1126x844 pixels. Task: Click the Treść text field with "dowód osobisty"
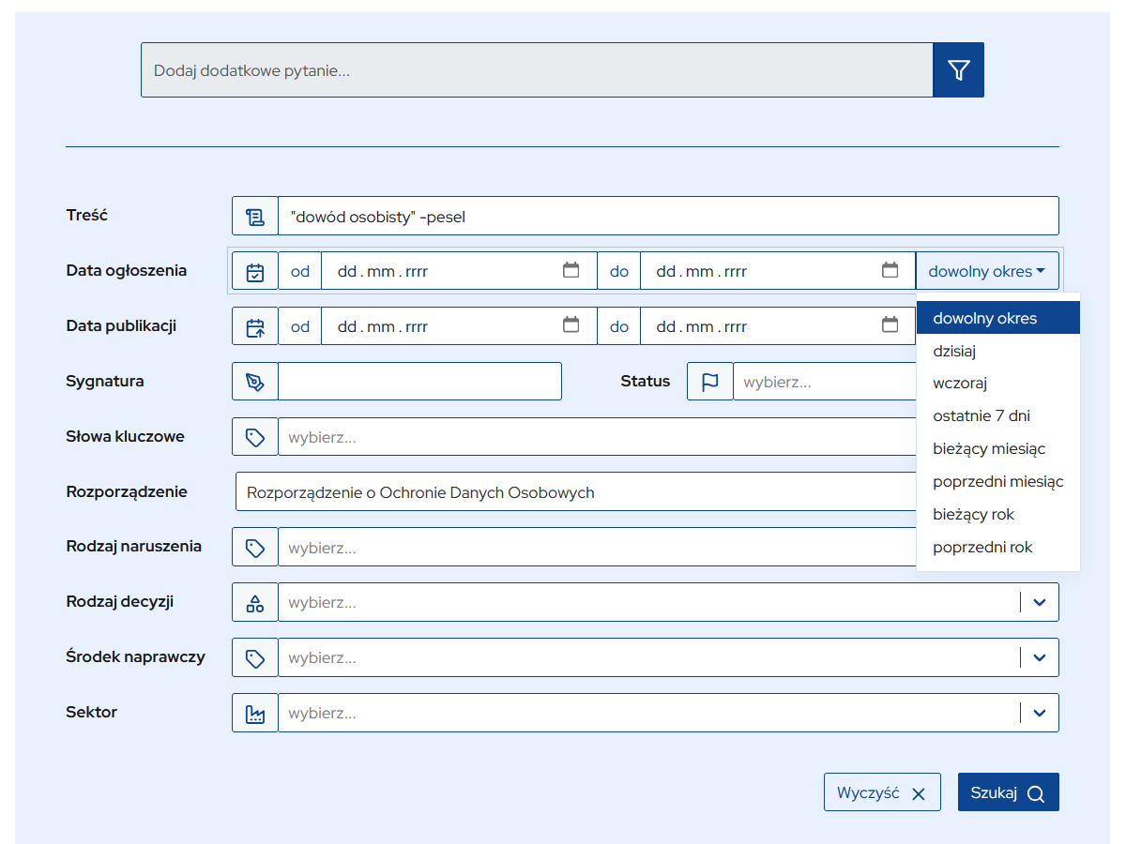668,217
